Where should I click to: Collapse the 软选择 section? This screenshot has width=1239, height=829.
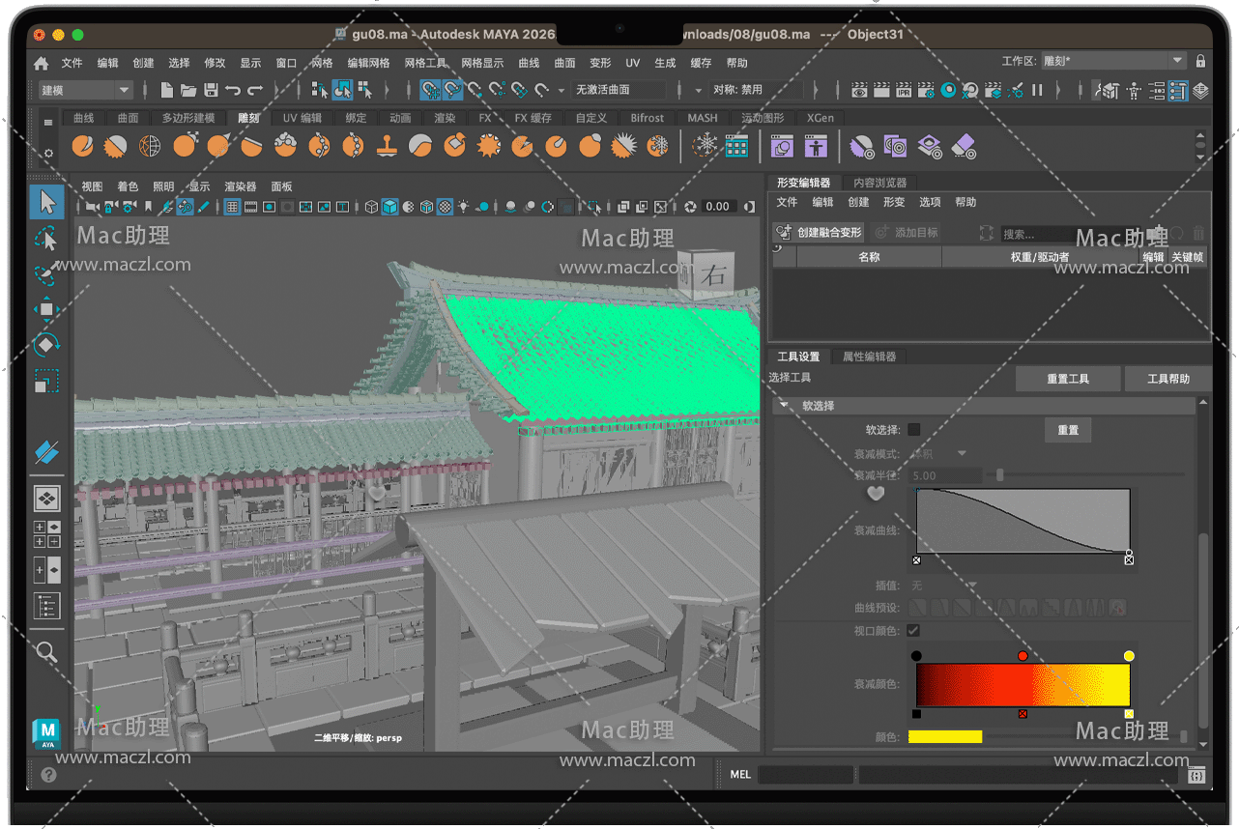pos(784,406)
